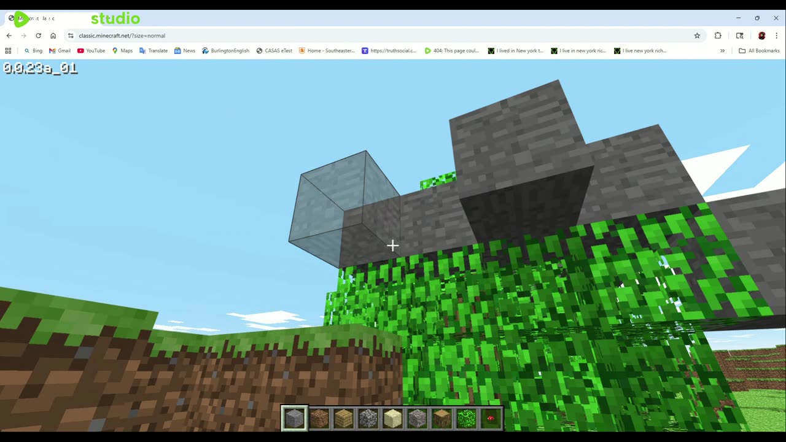Image resolution: width=786 pixels, height=442 pixels.
Task: Open Chrome three-dot menu
Action: click(777, 36)
